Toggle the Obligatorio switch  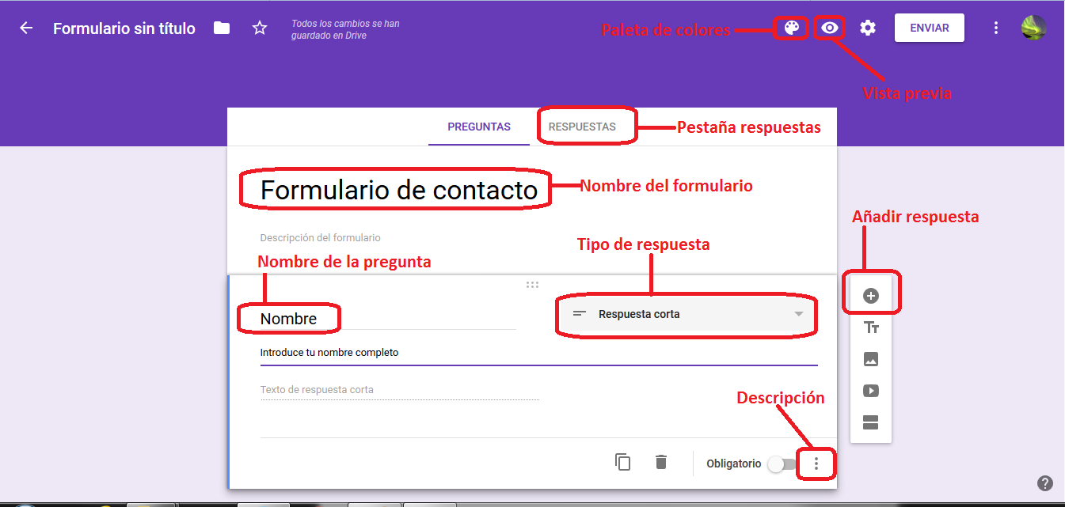point(782,464)
